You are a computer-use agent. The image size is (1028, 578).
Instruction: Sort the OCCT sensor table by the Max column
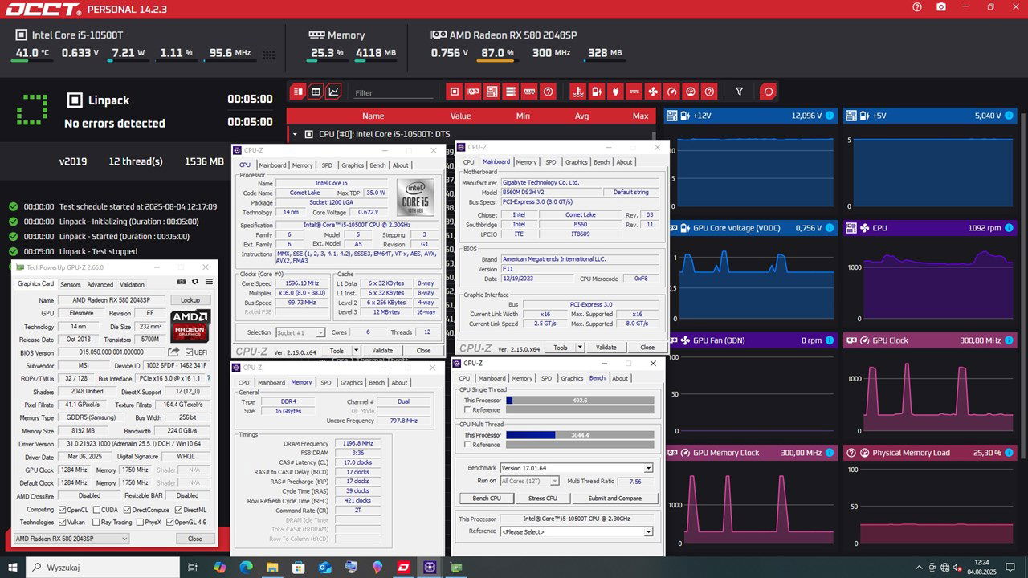640,116
